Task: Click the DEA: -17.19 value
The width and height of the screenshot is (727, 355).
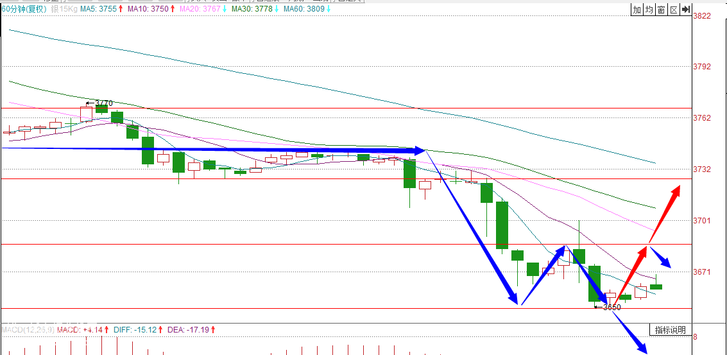Action: [187, 330]
